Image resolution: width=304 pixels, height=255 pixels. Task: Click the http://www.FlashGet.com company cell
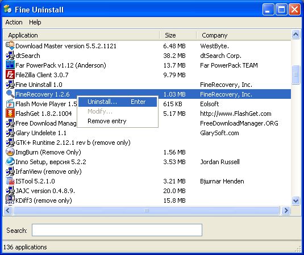(x=236, y=114)
